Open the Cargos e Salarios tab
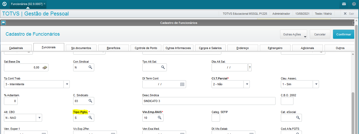Screen dimensions: 359x134 click(210, 48)
